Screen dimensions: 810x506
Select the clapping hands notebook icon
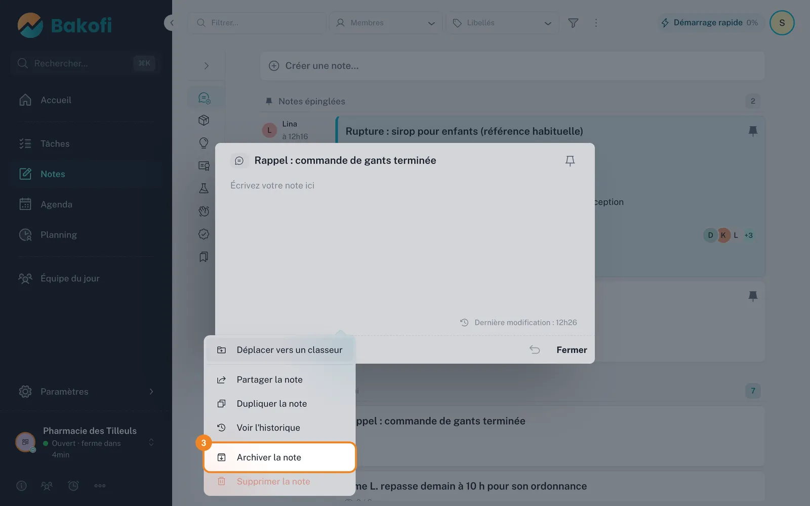click(x=204, y=212)
